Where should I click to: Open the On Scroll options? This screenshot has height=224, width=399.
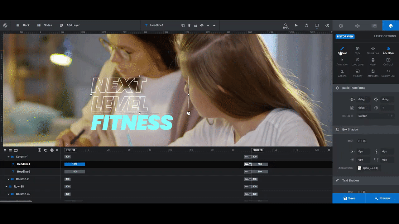pyautogui.click(x=388, y=62)
